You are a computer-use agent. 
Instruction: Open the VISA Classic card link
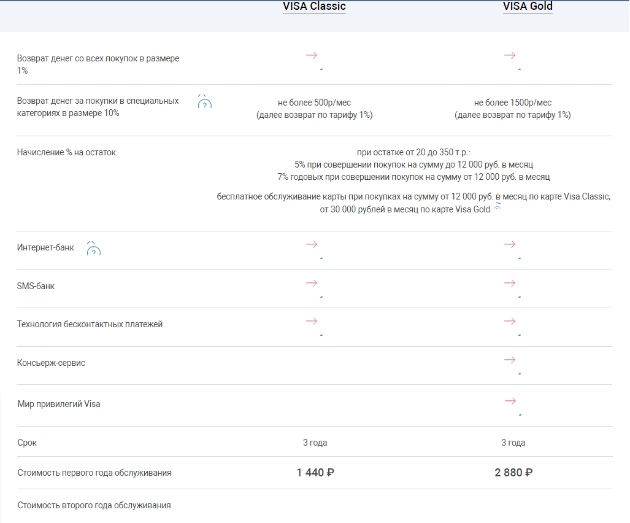pos(314,7)
